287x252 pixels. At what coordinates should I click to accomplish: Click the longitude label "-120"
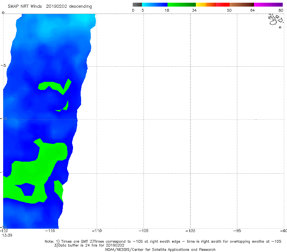[x=4, y=231]
